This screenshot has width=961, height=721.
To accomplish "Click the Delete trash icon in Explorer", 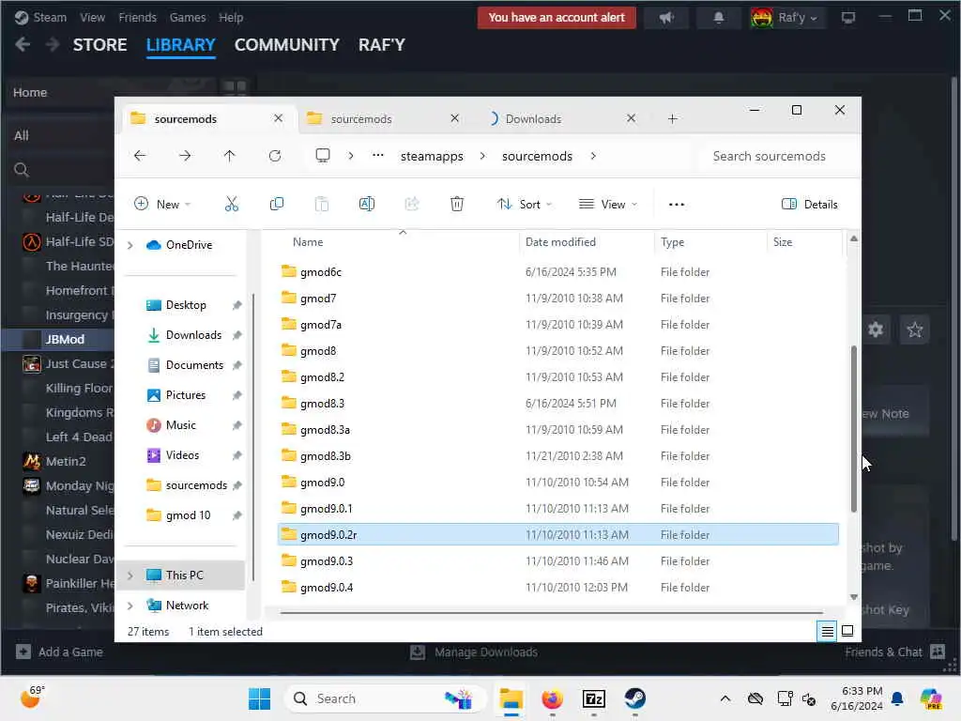I will pos(457,204).
